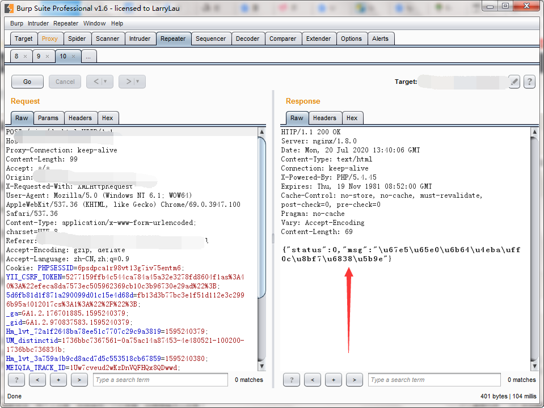
Task: Select the Response Headers tab
Action: 324,118
